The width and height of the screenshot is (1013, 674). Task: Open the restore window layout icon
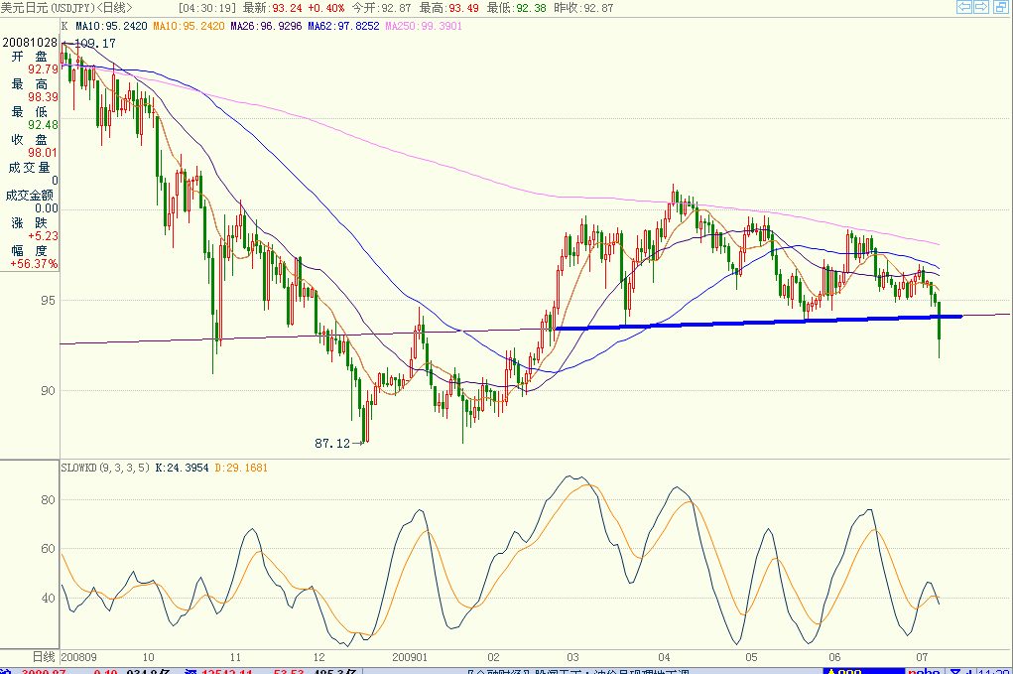pyautogui.click(x=999, y=7)
